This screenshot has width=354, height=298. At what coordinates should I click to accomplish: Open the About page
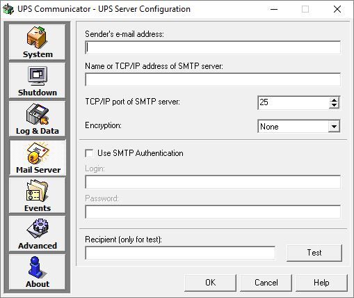[x=37, y=272]
